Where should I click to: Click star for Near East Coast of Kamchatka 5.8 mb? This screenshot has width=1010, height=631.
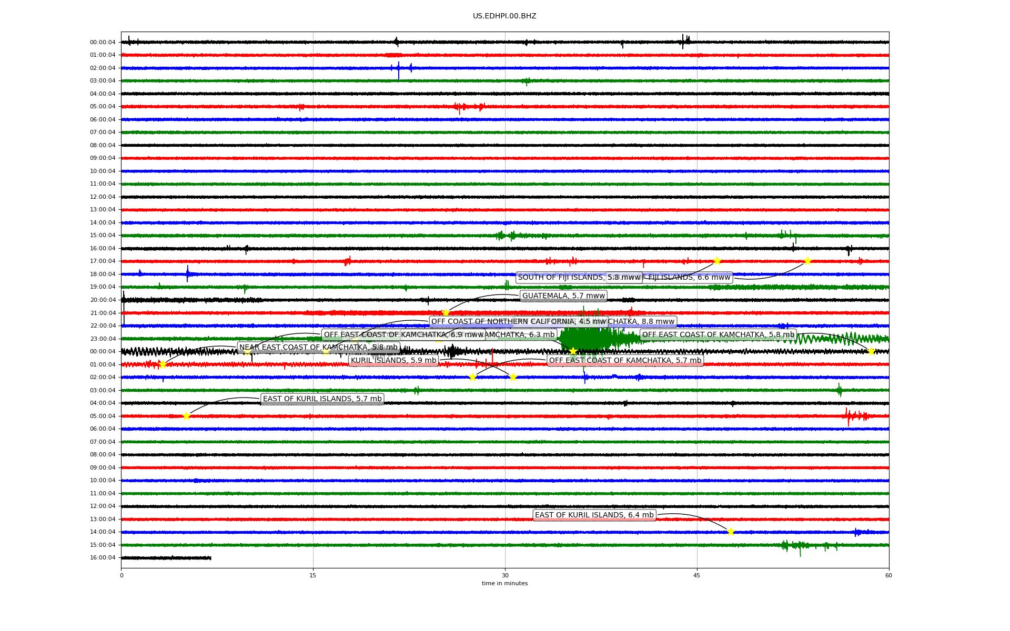click(163, 364)
